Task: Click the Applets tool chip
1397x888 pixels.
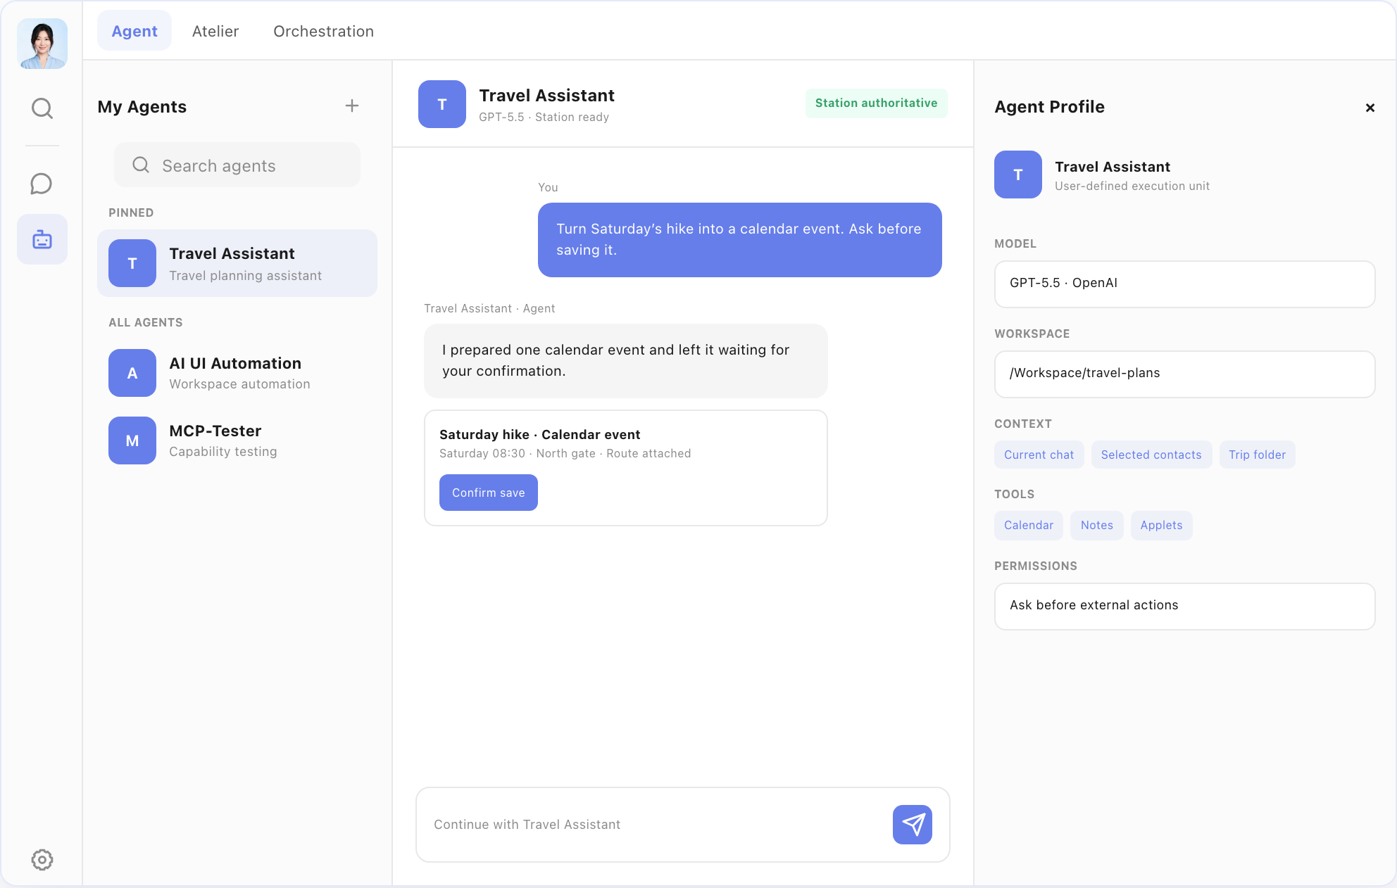Action: 1162,525
